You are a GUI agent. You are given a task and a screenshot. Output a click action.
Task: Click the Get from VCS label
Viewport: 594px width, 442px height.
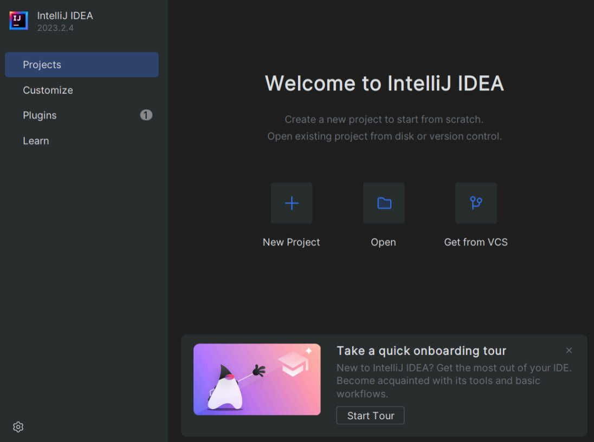point(476,242)
